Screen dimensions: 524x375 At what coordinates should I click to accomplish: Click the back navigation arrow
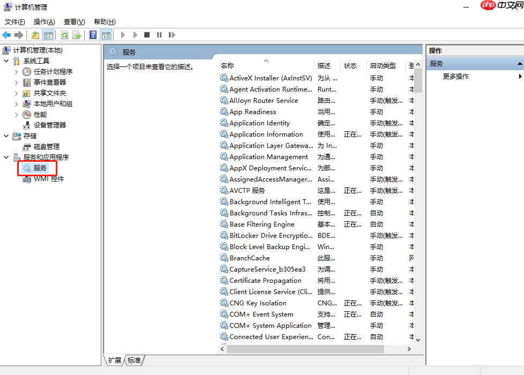point(6,34)
